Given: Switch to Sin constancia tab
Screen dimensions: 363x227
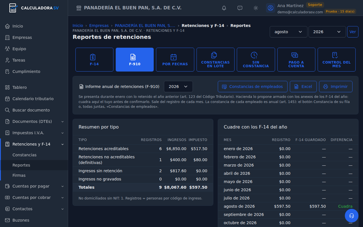Looking at the screenshot, I should tap(256, 60).
